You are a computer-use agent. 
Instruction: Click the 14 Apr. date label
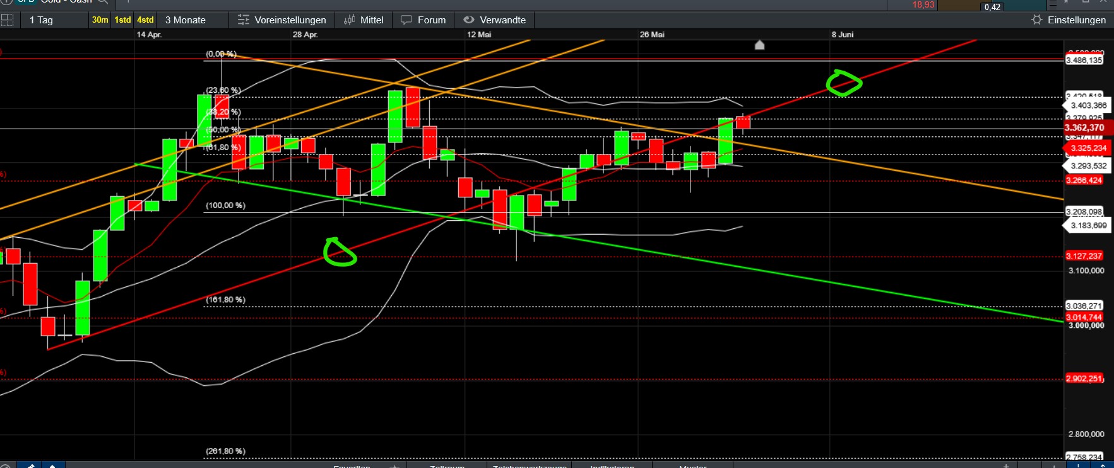pos(149,35)
